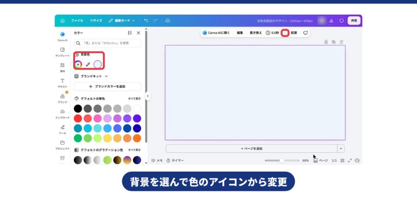The image size is (417, 207).
Task: Check the cloud save status icon
Action: point(168,21)
